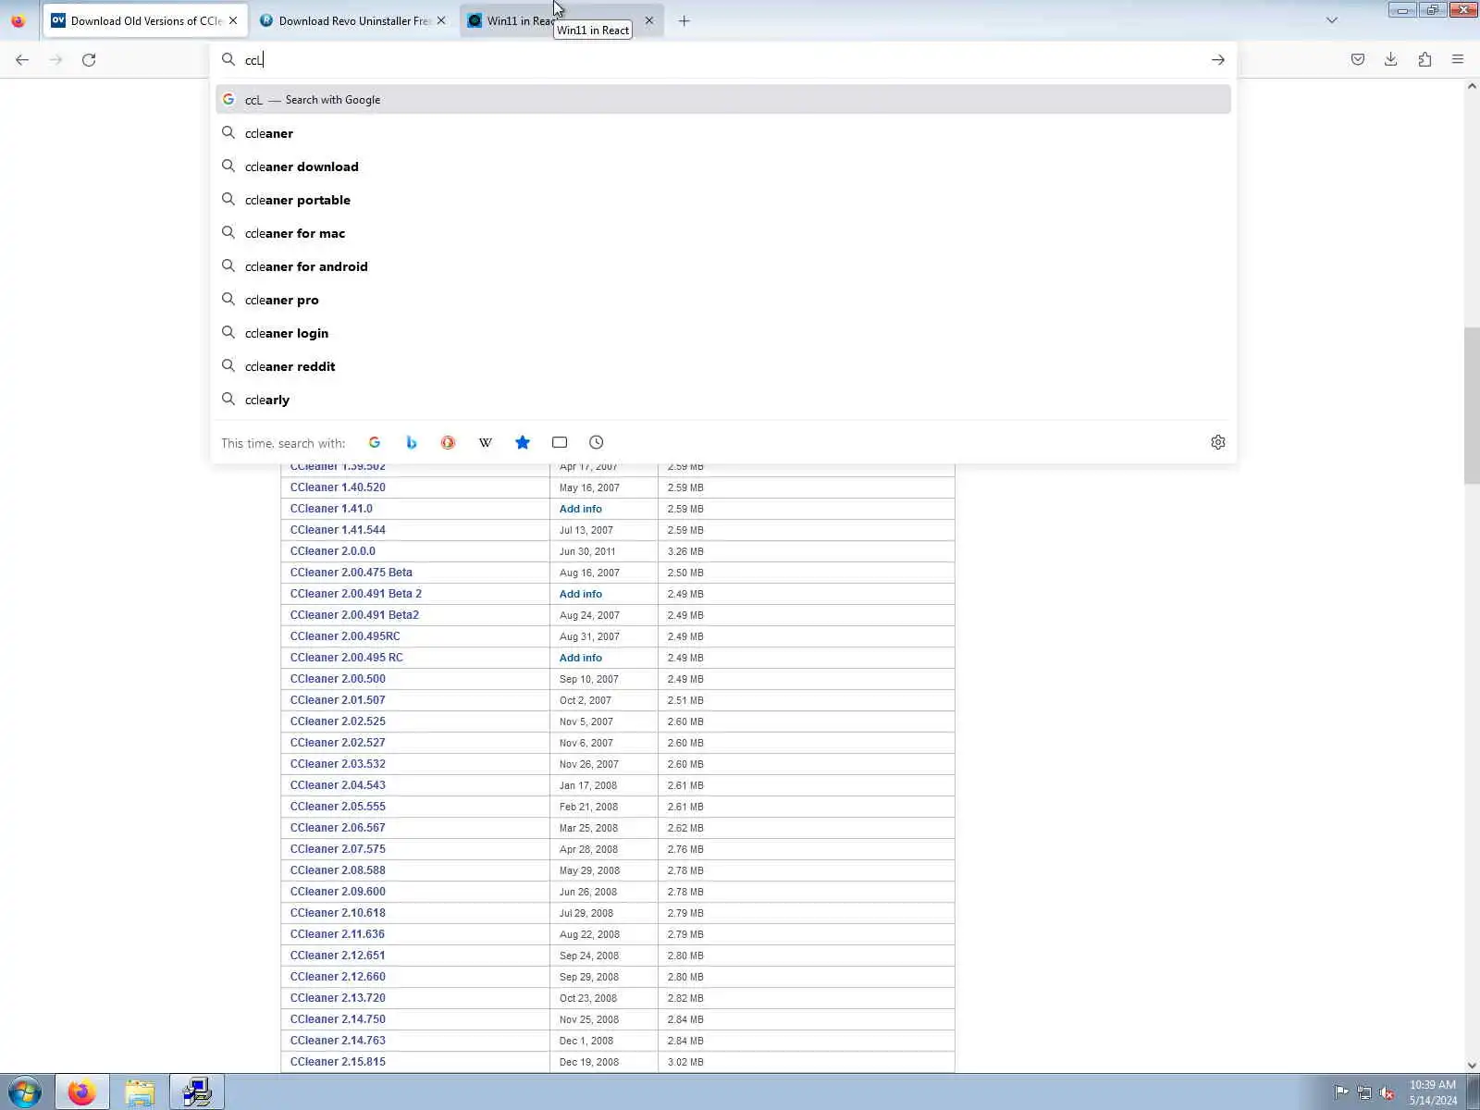Choose 'ccleaner for mac' suggestion

pos(723,233)
